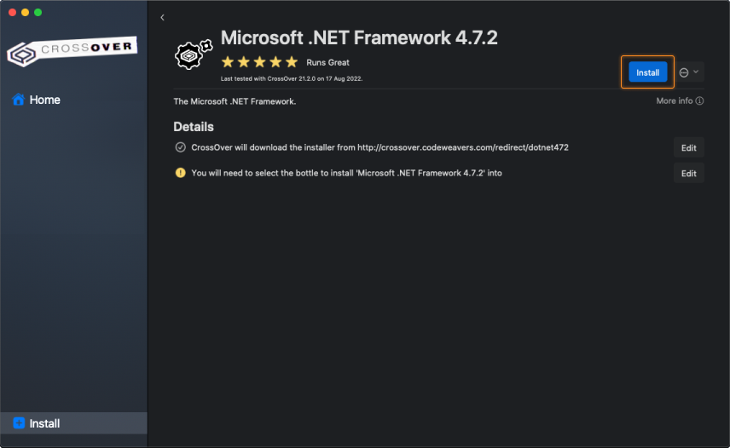Click the yellow warning icon for bottle selection

coord(180,173)
